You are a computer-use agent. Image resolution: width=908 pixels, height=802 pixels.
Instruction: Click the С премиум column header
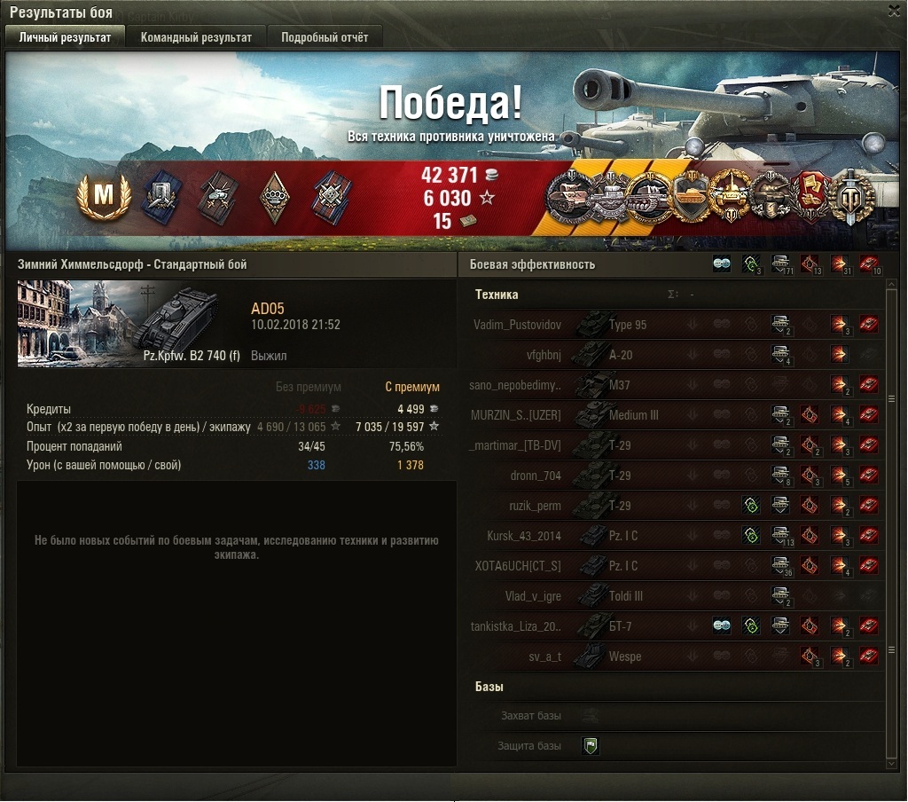tap(412, 387)
